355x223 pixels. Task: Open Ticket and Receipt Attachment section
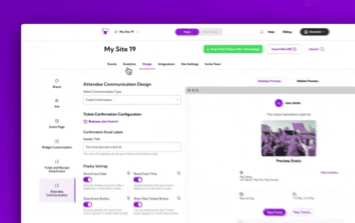click(57, 166)
